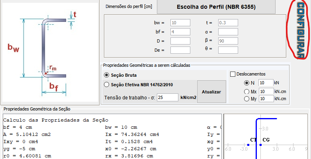The height and width of the screenshot is (159, 311).
Task: Choose the N force radio button
Action: click(247, 83)
